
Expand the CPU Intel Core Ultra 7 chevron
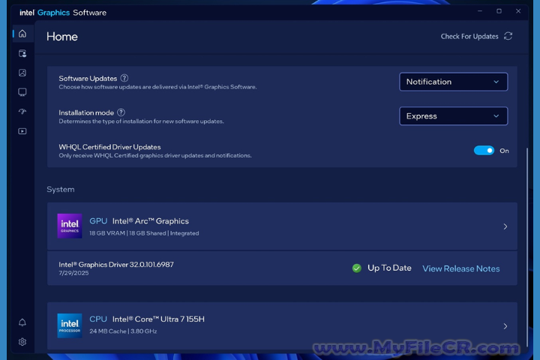tap(505, 326)
